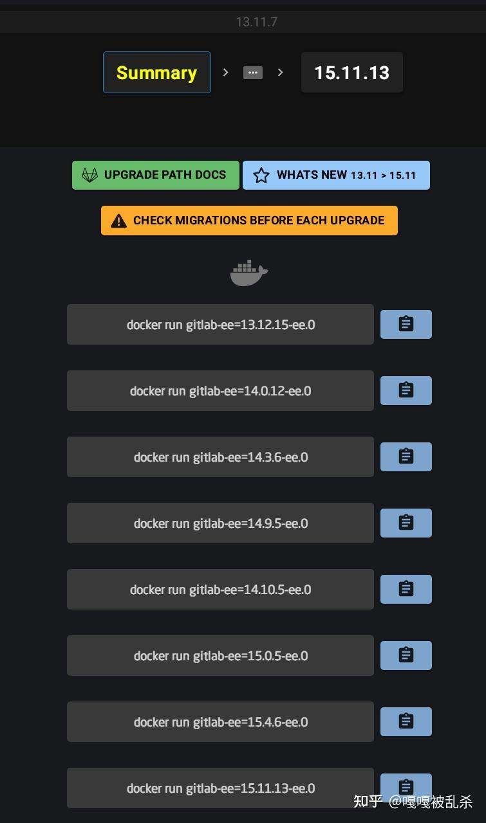Copy the 13.12.15-ee.0 docker command

[406, 324]
